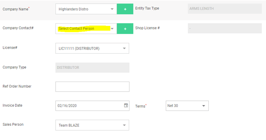Click the Shop License # field
This screenshot has width=266, height=140.
coord(225,28)
